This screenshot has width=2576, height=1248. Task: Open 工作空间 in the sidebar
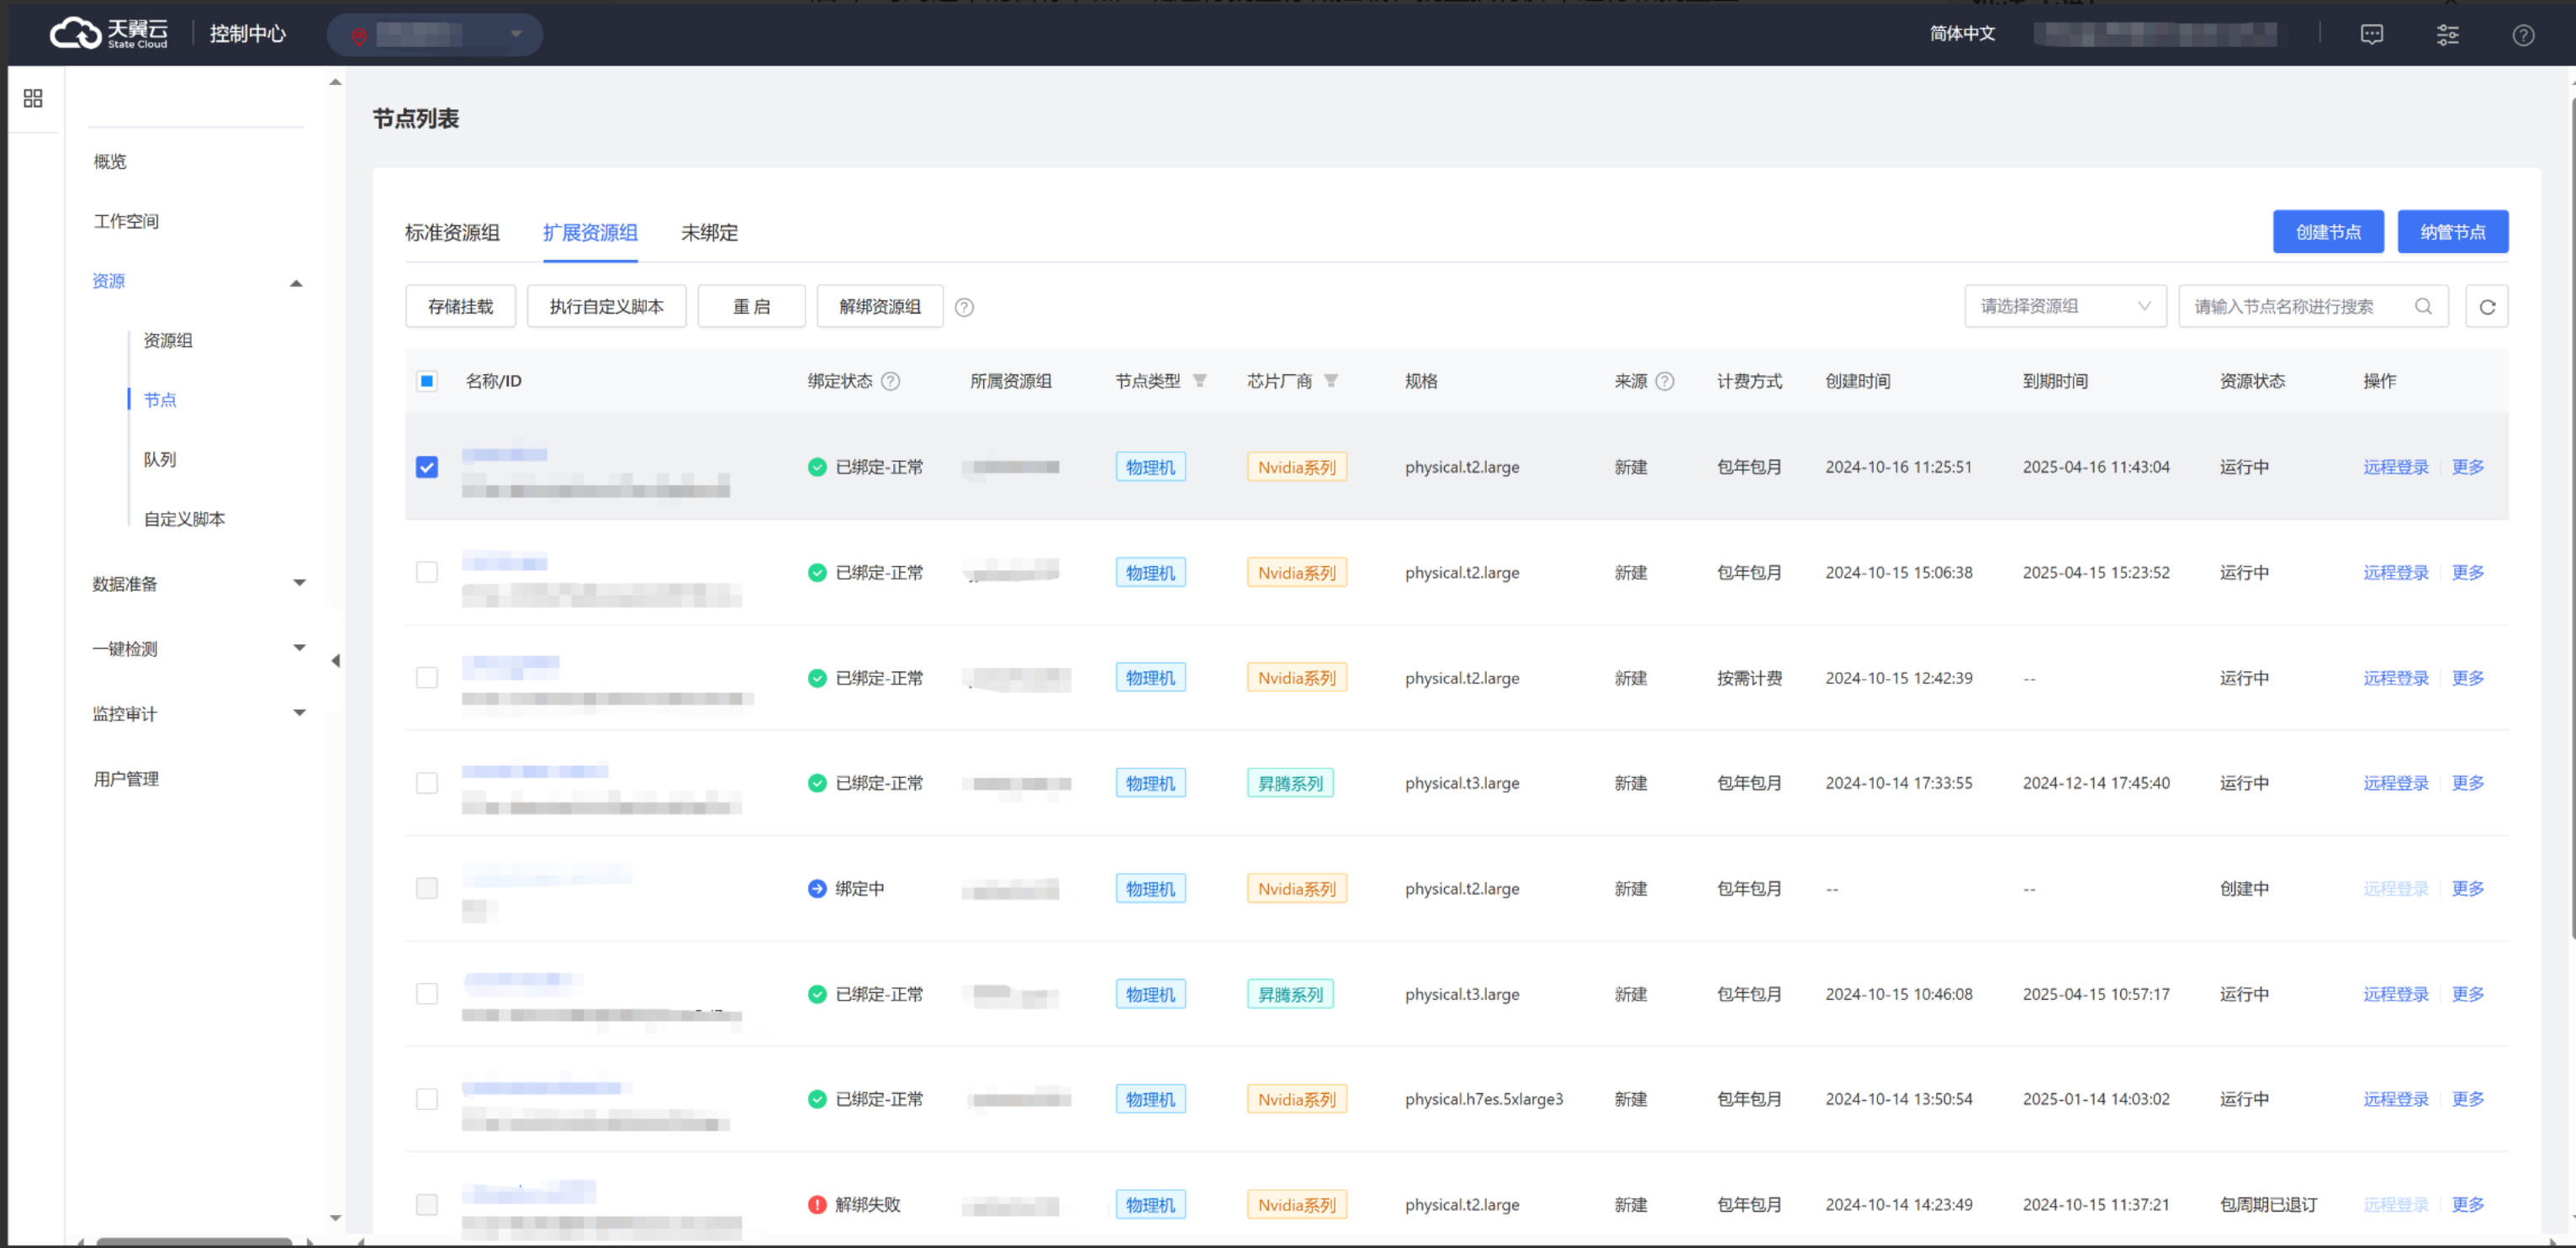click(126, 221)
